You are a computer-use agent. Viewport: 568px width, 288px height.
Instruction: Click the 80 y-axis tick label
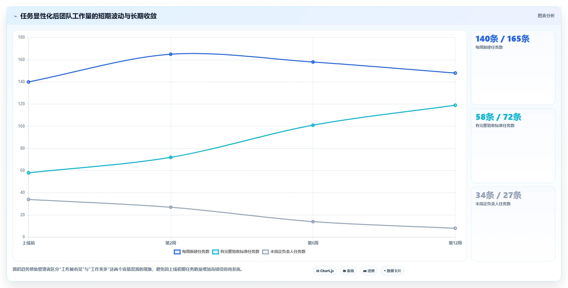click(22, 148)
